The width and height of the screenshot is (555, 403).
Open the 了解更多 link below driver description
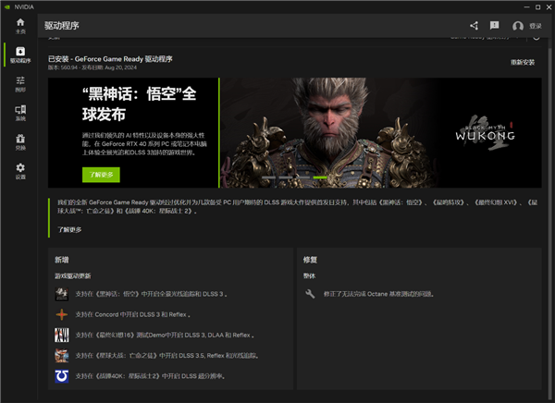[x=69, y=229]
